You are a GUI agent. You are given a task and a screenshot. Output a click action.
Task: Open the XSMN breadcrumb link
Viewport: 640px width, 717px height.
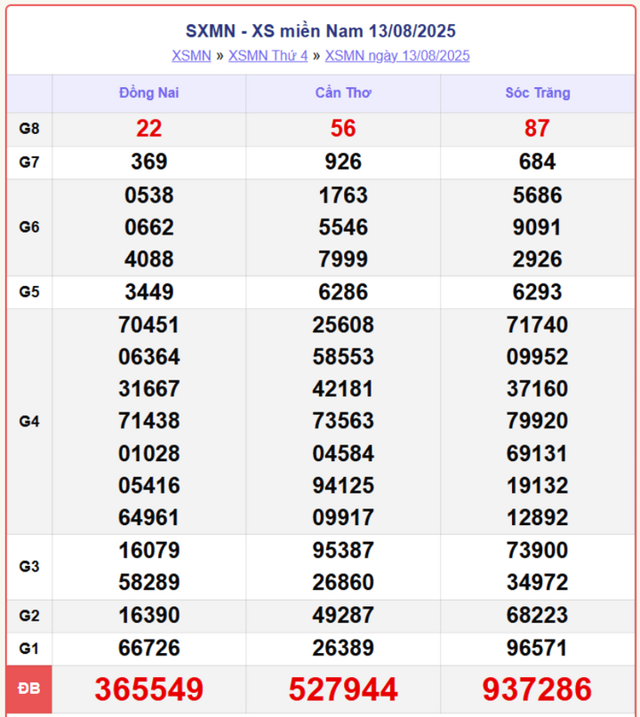pos(191,56)
